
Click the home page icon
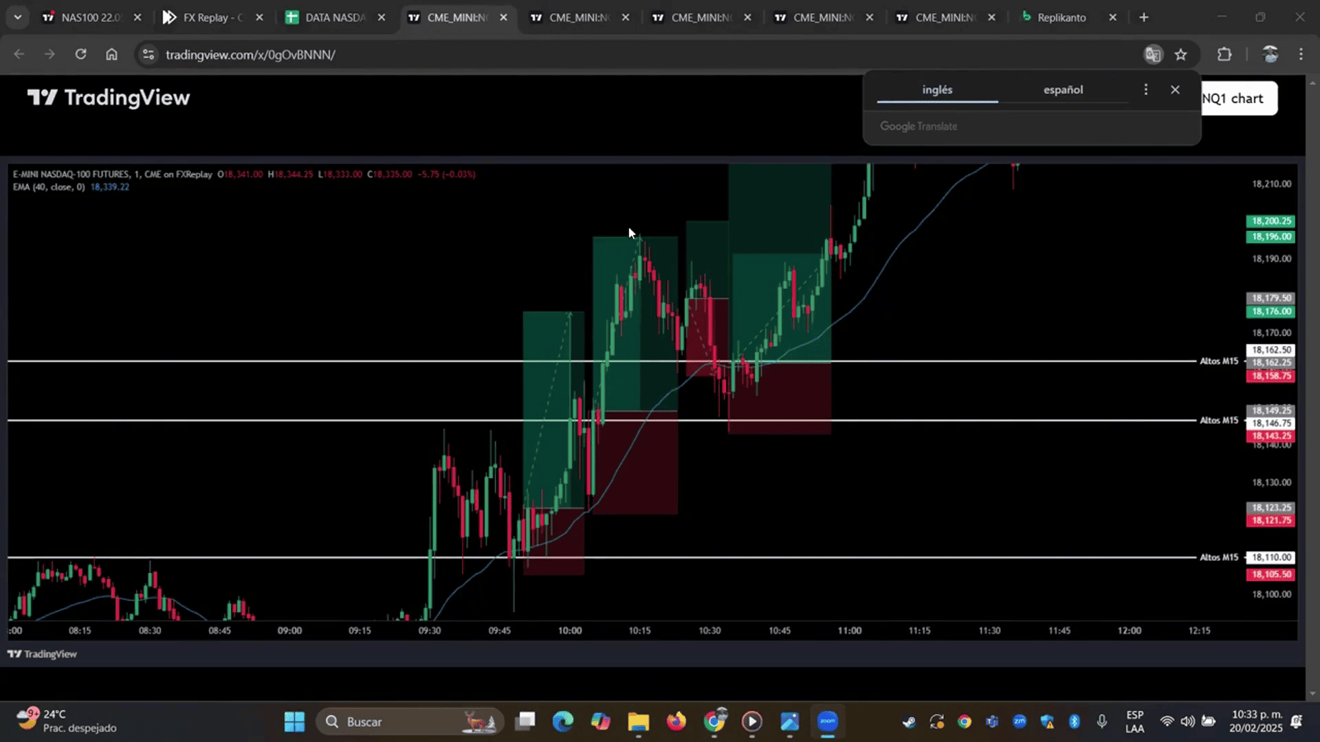pyautogui.click(x=111, y=54)
